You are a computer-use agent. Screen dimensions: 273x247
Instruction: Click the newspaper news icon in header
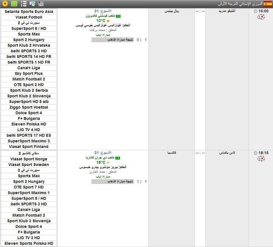click(x=41, y=4)
